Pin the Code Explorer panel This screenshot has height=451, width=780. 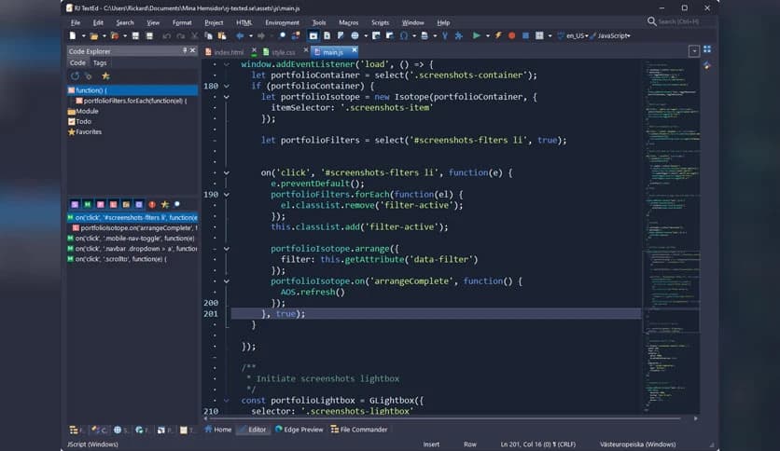(x=185, y=50)
